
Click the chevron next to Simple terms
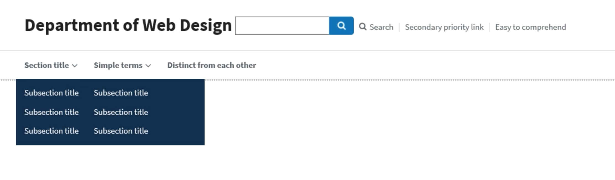tap(148, 66)
